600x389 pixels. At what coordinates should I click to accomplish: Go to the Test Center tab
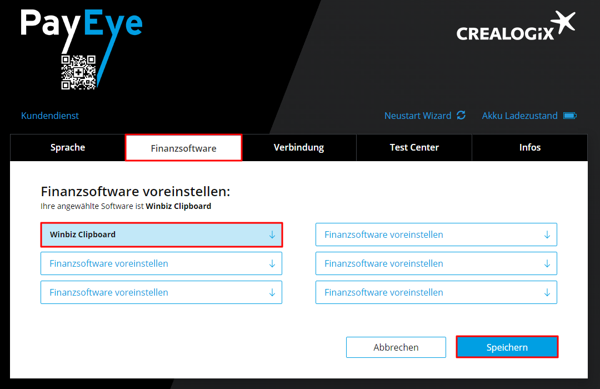(x=414, y=148)
